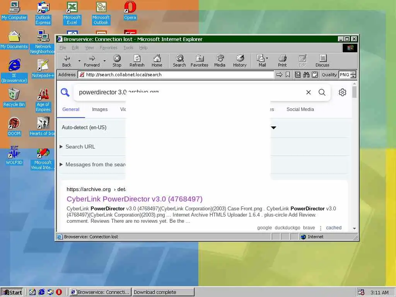Image resolution: width=396 pixels, height=297 pixels.
Task: Click the Download complete taskbar button
Action: (x=164, y=292)
